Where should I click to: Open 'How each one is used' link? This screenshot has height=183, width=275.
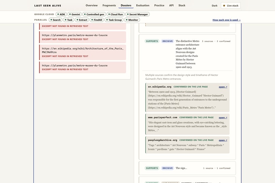[x=227, y=20]
